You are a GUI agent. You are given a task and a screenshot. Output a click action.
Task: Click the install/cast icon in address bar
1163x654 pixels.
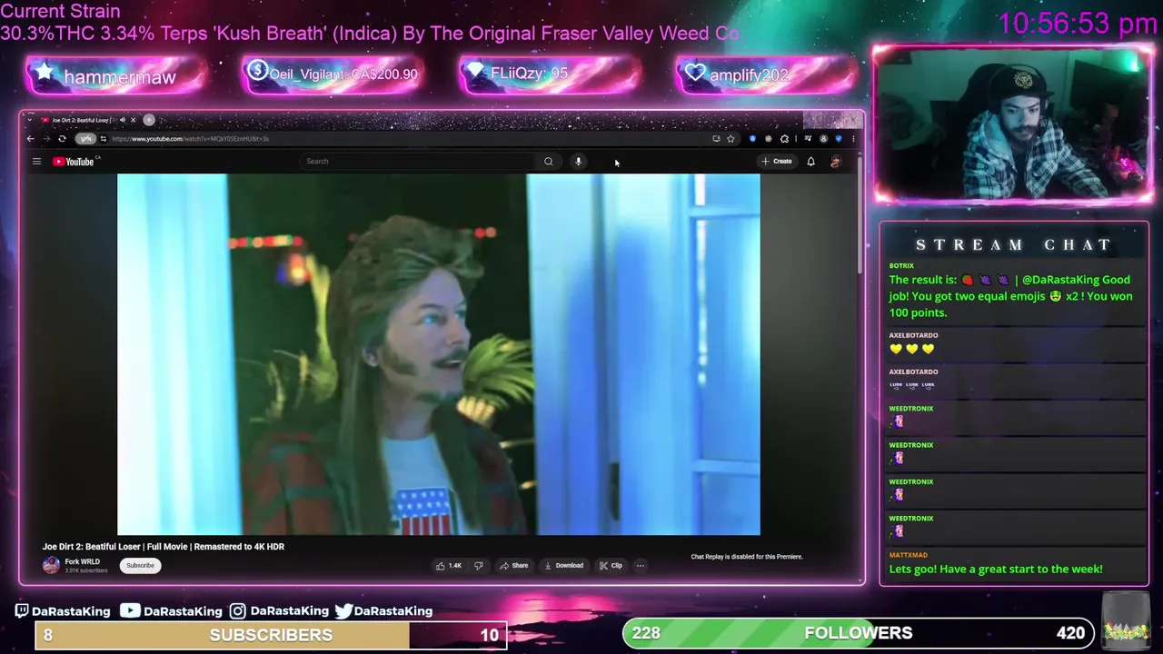(x=716, y=139)
